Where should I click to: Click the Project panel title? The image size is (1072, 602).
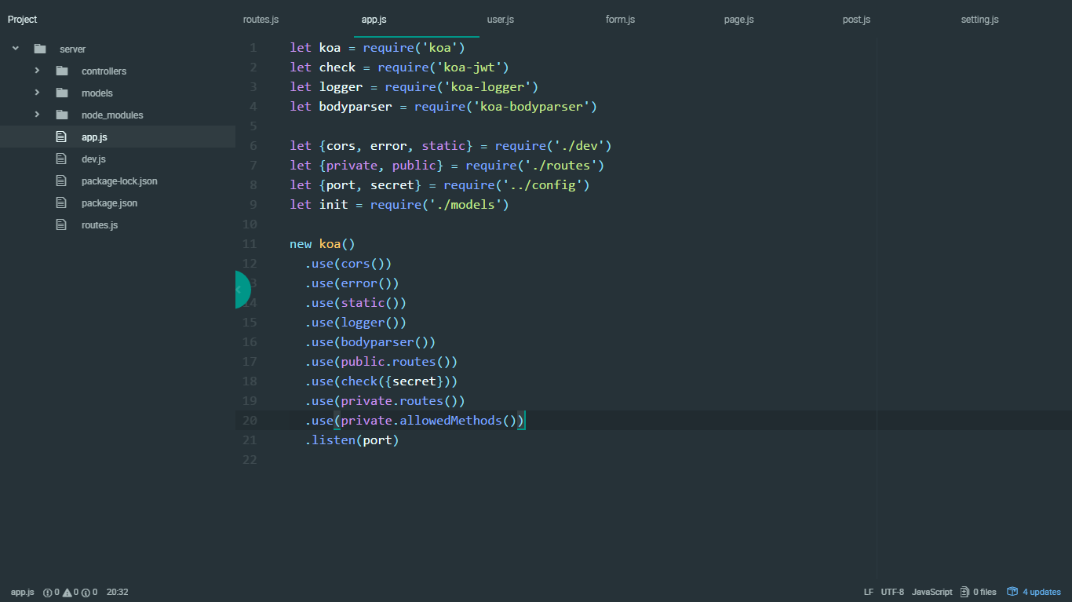22,20
